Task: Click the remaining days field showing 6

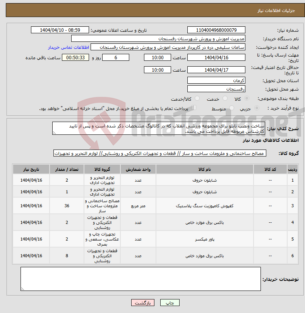Action: 116,57
